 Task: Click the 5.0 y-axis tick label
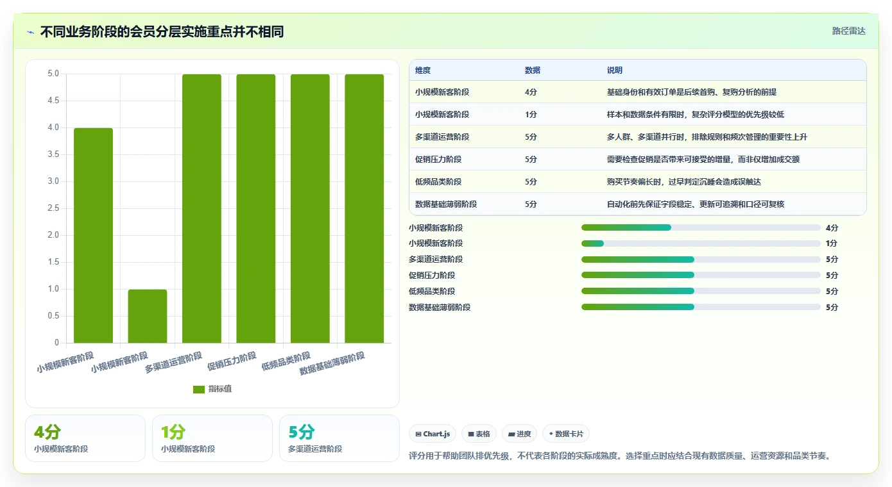coord(53,74)
